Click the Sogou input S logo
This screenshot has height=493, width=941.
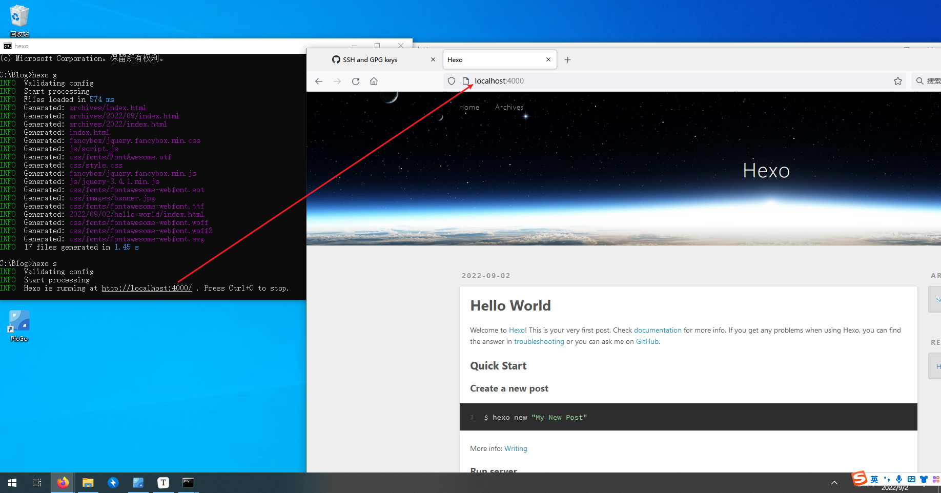click(860, 478)
